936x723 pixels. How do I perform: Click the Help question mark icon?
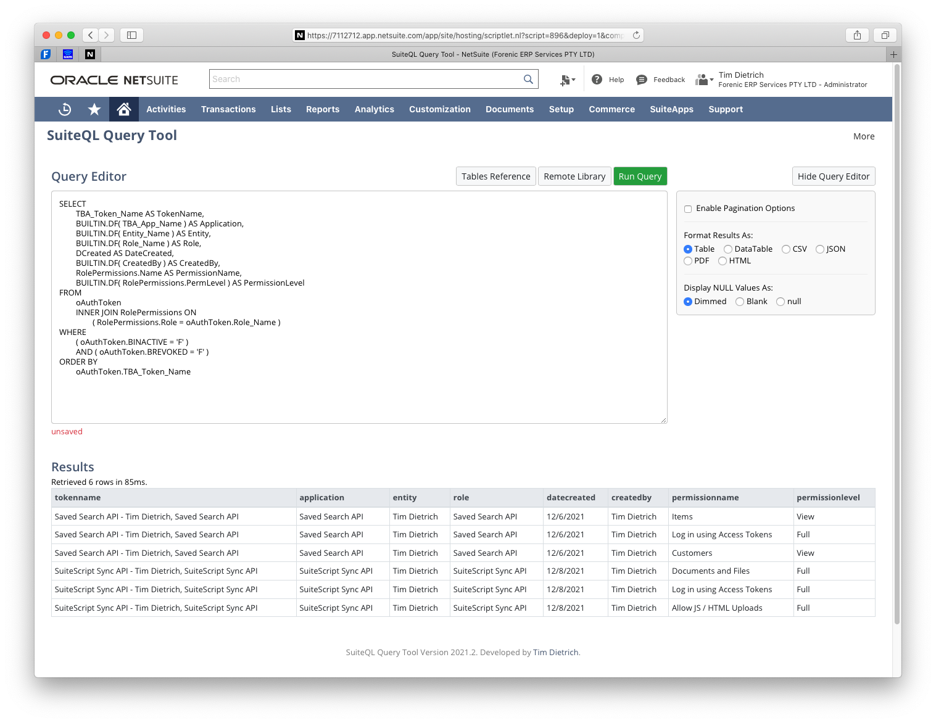click(x=597, y=79)
